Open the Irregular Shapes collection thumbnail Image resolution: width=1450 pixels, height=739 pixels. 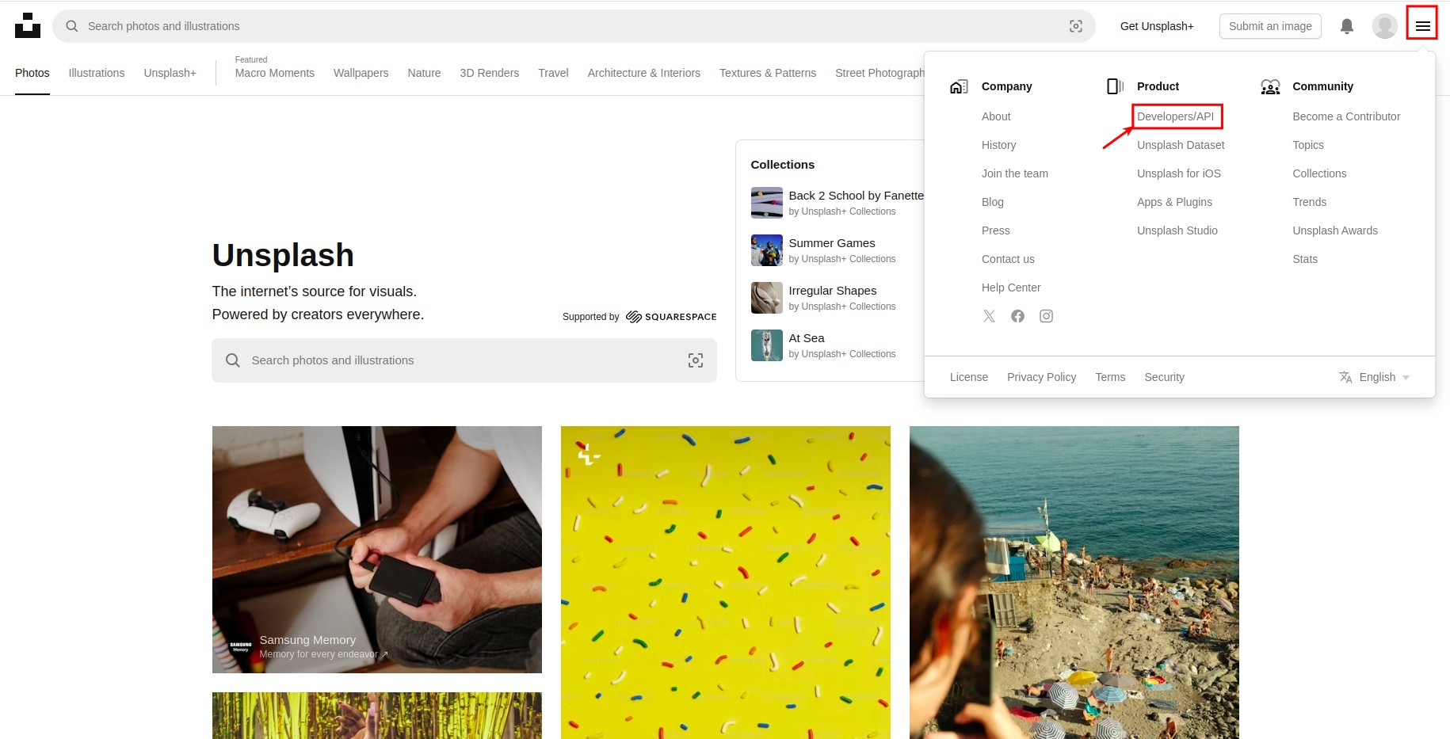coord(767,298)
